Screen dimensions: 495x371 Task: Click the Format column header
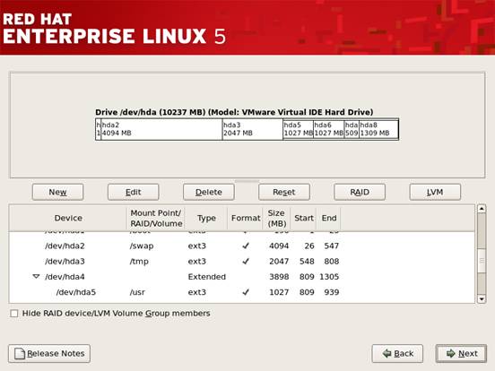coord(246,218)
